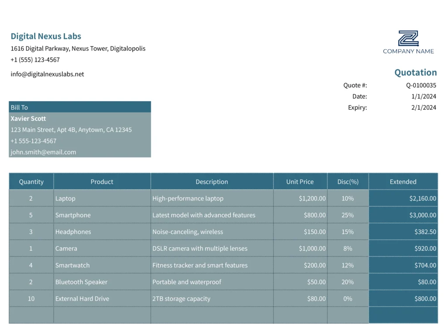Click the quantity 10 cell

tap(31, 298)
